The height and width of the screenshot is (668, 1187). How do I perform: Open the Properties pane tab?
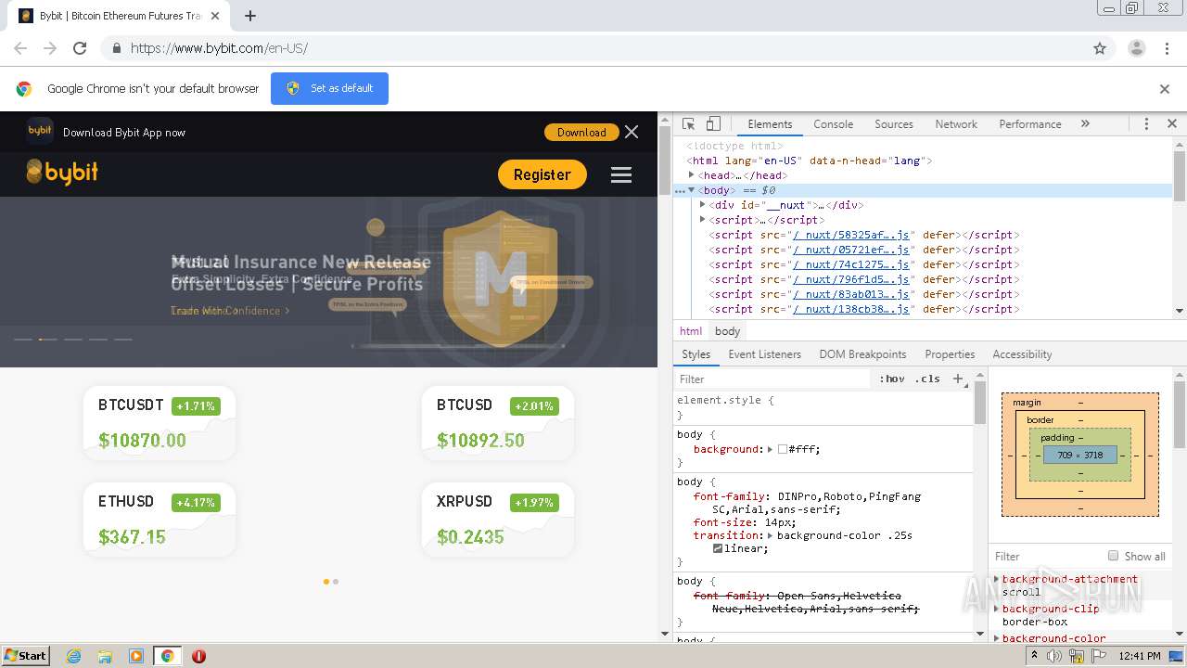(x=950, y=354)
